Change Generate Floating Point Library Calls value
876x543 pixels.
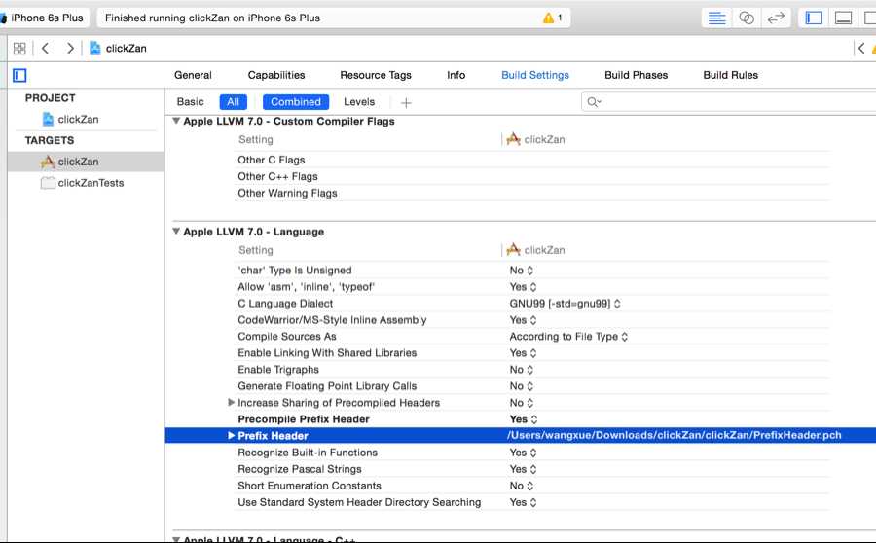pos(522,386)
